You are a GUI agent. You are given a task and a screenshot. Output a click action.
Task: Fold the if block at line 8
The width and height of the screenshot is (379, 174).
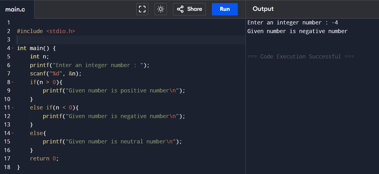point(13,82)
